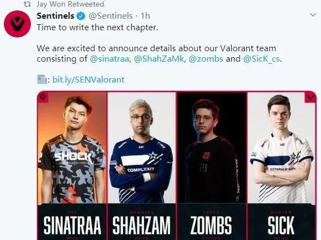Open the SICK player photo
This screenshot has height=240, width=321.
coord(282,148)
